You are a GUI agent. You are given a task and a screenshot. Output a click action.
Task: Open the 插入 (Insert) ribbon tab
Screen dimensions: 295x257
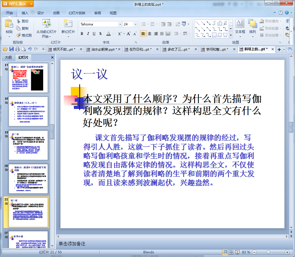point(25,13)
